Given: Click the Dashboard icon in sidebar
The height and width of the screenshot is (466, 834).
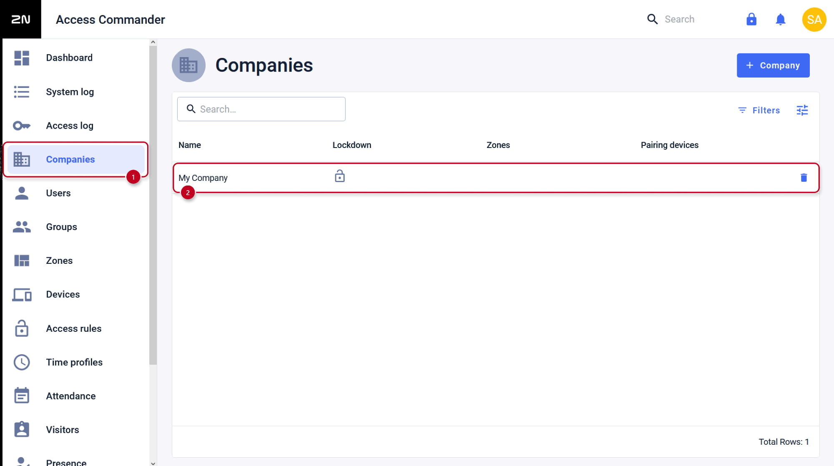Looking at the screenshot, I should [22, 58].
